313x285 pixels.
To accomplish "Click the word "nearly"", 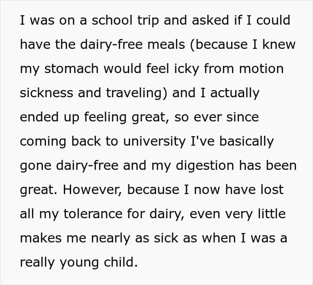I will click(110, 238).
